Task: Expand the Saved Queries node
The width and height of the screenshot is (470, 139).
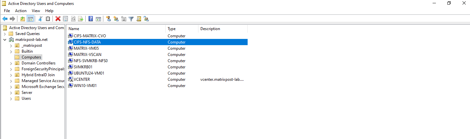Action: pos(5,34)
